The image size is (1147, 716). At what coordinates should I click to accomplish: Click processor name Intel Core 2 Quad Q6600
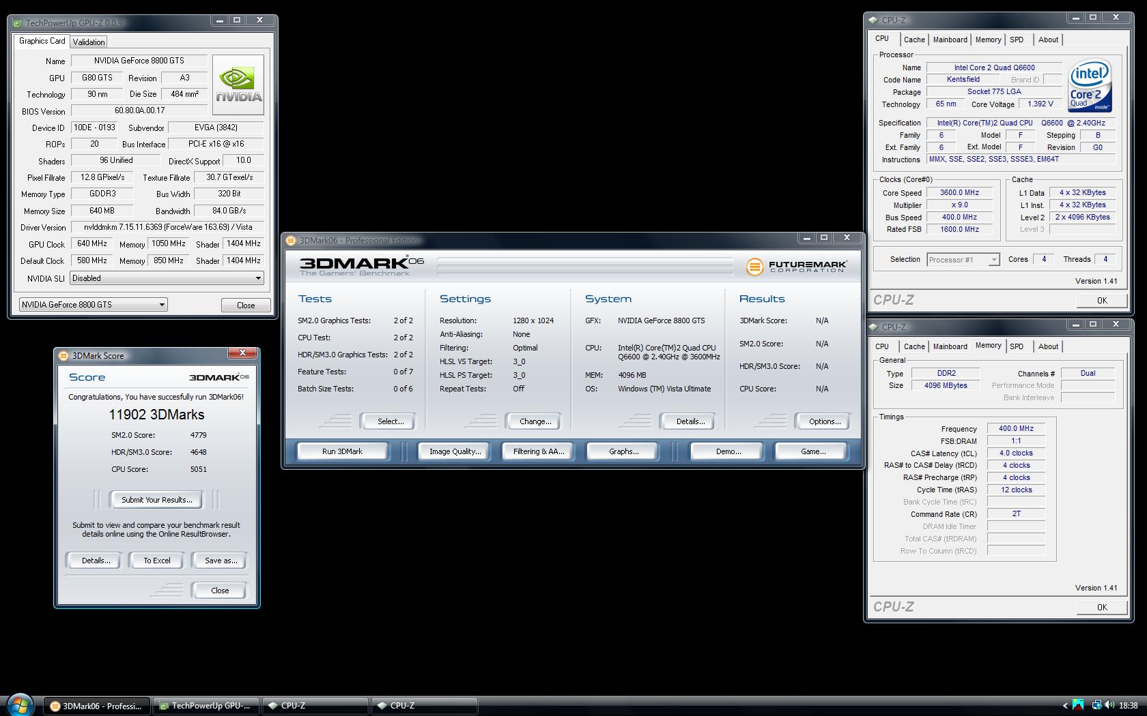tap(994, 68)
